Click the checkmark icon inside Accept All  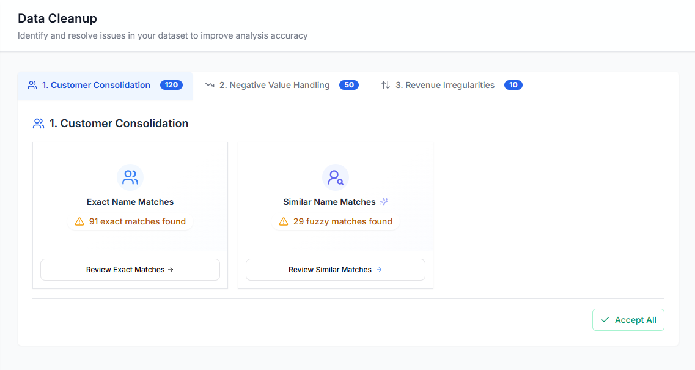coord(605,319)
